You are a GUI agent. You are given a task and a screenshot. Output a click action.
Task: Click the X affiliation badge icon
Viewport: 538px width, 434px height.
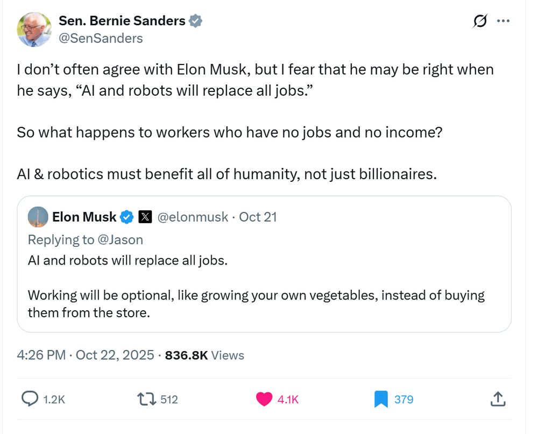click(x=145, y=217)
